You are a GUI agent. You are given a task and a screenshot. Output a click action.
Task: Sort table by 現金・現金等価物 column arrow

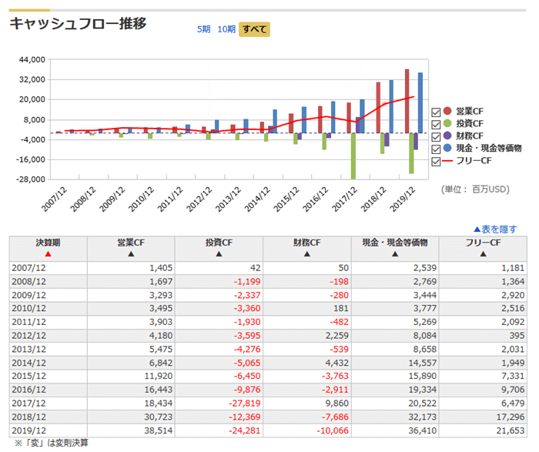(394, 253)
